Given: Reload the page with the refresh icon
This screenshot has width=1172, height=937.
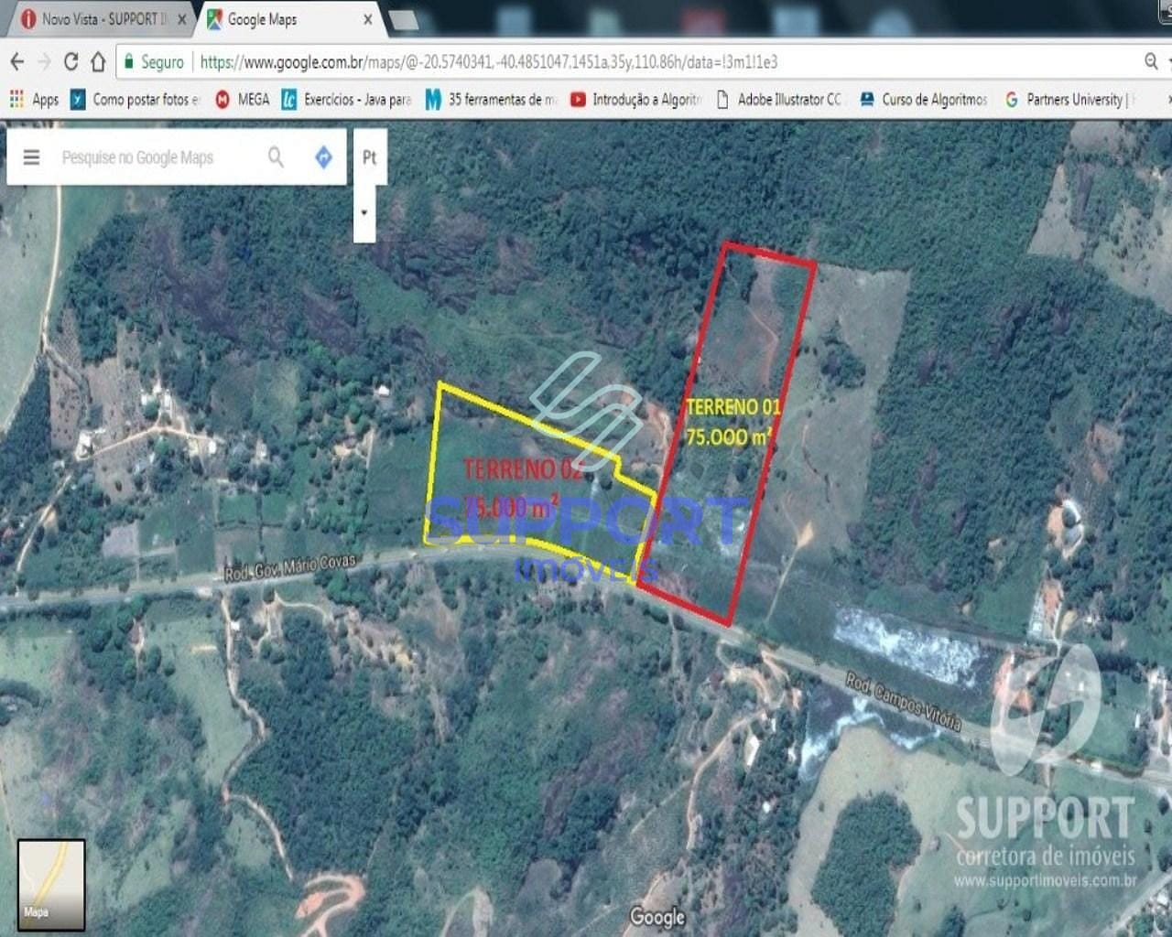Looking at the screenshot, I should [x=71, y=62].
